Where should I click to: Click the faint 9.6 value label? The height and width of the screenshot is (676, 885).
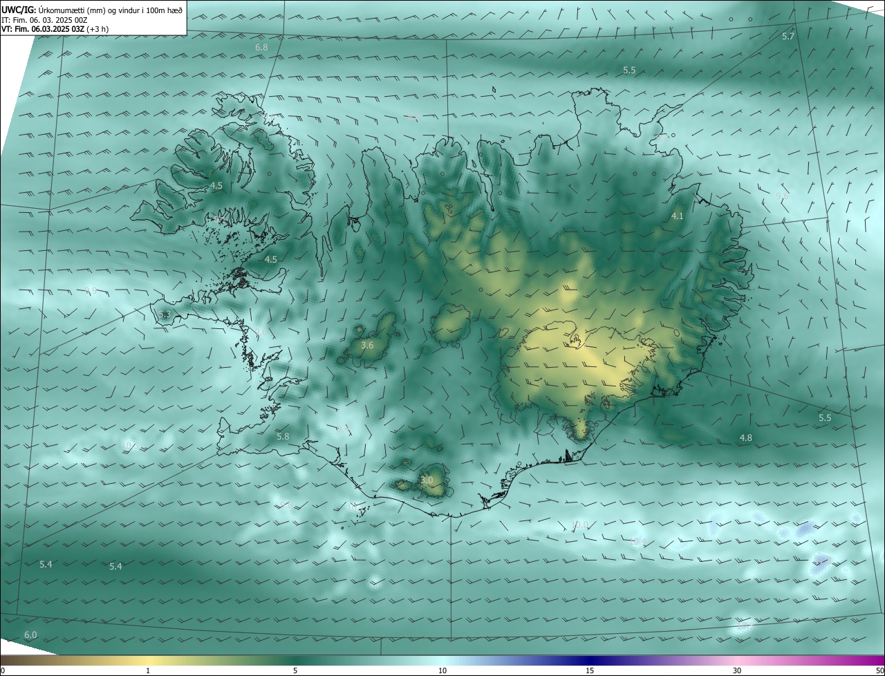pos(782,196)
